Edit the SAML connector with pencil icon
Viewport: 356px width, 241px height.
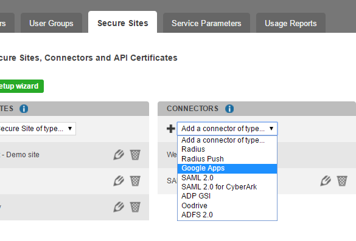326,181
